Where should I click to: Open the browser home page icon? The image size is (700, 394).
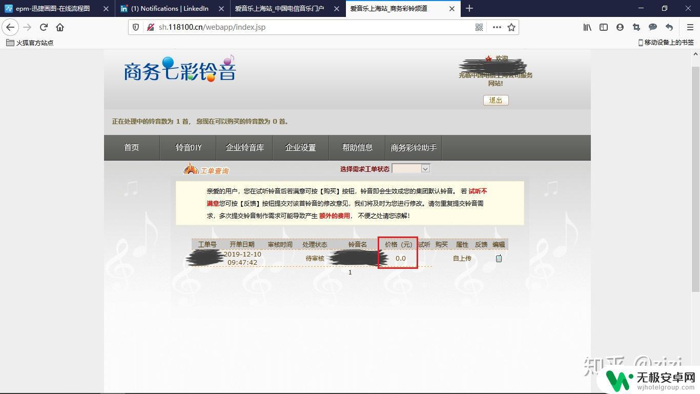click(x=60, y=27)
